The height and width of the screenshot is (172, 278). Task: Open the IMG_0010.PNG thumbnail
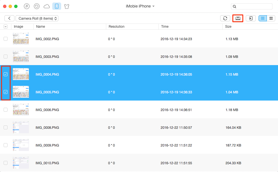(x=21, y=163)
